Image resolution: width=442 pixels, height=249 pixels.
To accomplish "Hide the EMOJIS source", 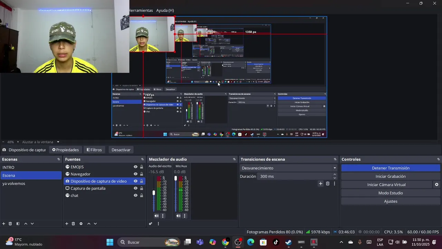I will click(135, 167).
